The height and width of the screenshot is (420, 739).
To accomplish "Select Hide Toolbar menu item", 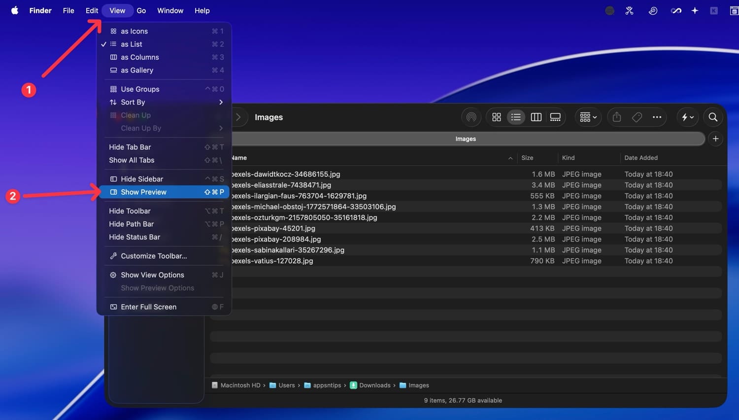I will [165, 211].
